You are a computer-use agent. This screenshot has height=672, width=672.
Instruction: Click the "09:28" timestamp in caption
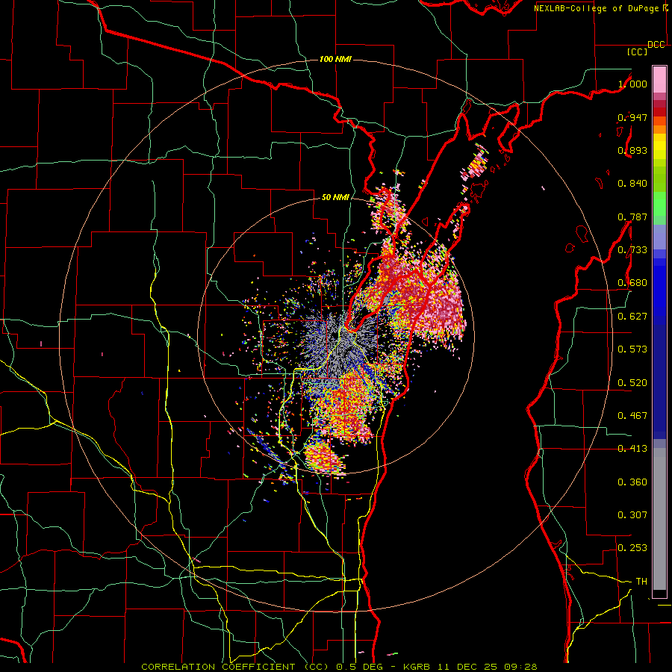pyautogui.click(x=519, y=667)
